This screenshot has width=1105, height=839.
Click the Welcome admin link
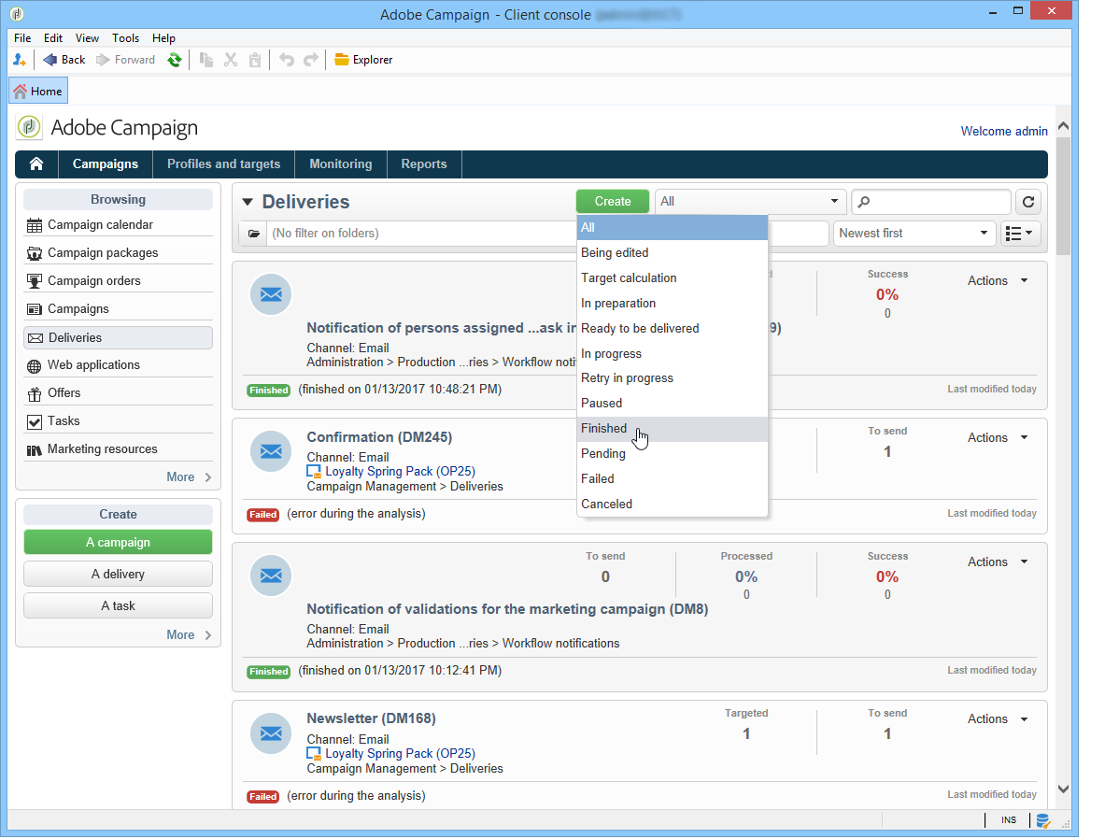click(x=1003, y=131)
